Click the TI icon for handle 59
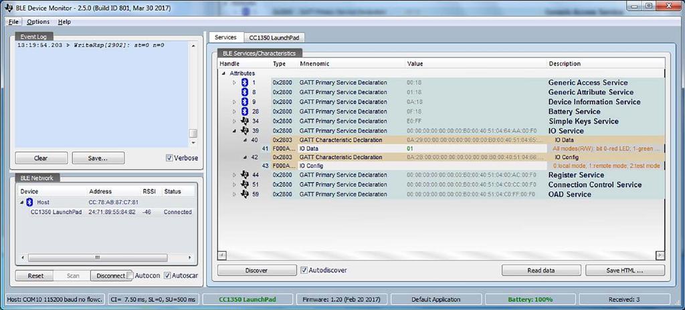The height and width of the screenshot is (310, 685). [245, 194]
